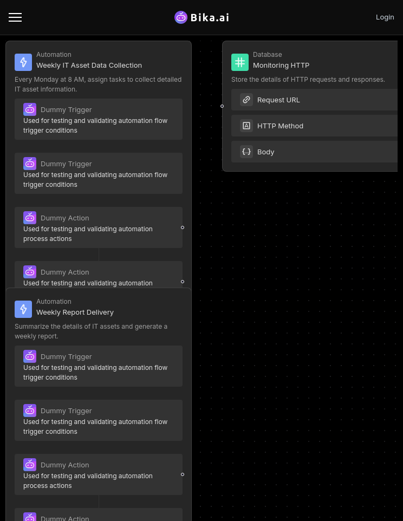Image resolution: width=403 pixels, height=521 pixels.
Task: Select the Body field row
Action: click(314, 152)
